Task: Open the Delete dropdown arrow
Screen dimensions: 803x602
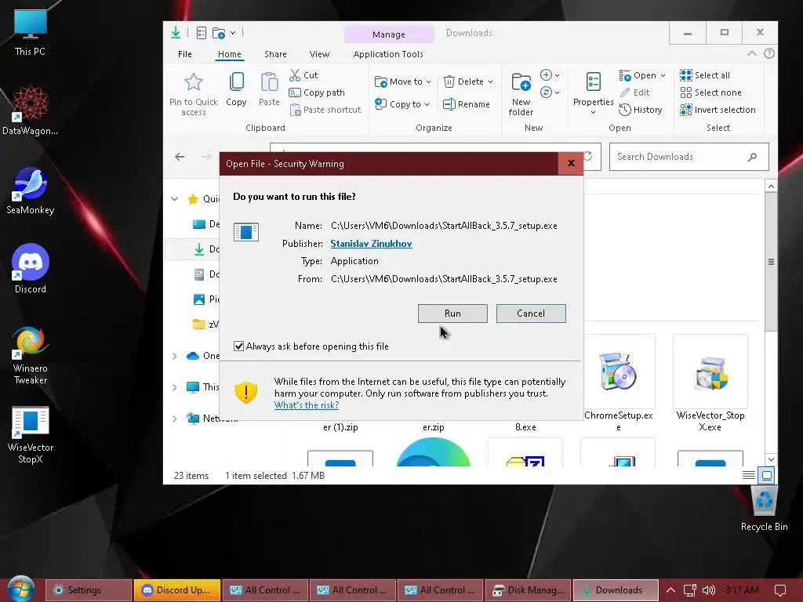Action: coord(490,82)
